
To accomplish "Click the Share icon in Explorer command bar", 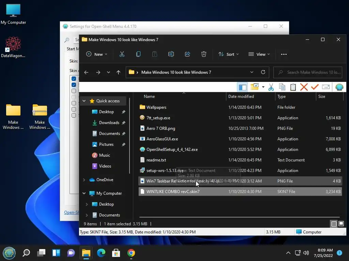I will click(x=187, y=54).
